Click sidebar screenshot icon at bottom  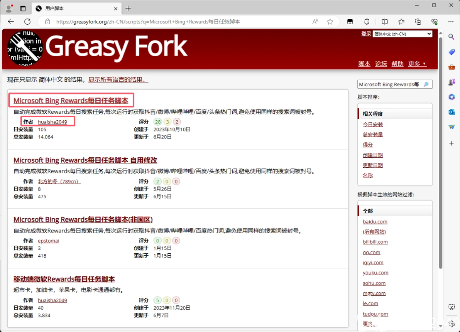452,307
